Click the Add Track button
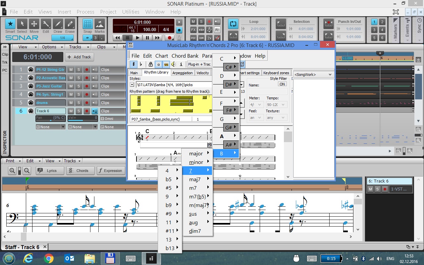 pyautogui.click(x=79, y=57)
